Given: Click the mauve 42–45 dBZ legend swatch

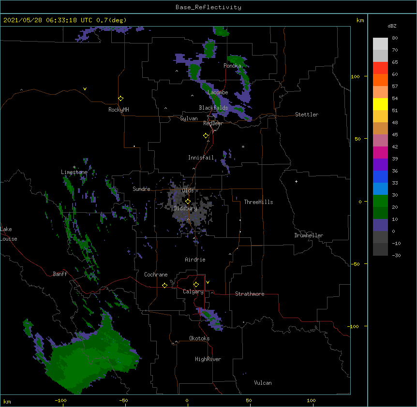Looking at the screenshot, I should (380, 140).
